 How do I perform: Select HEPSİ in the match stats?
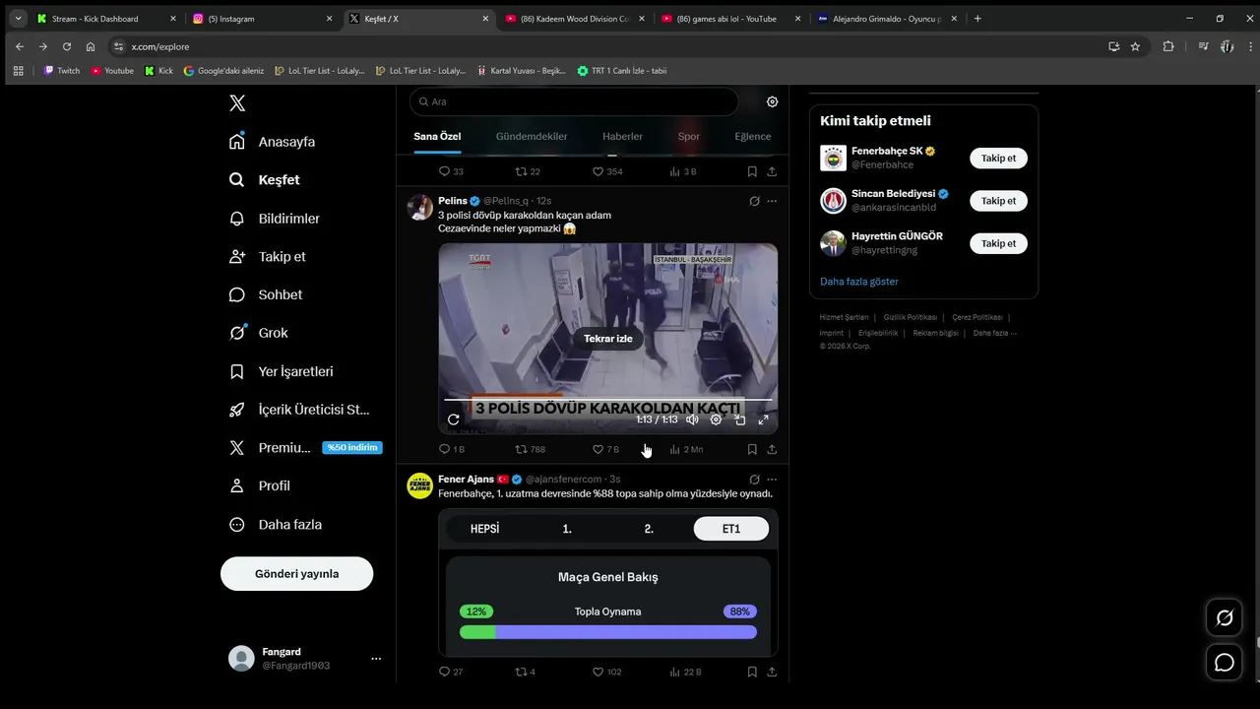pos(484,529)
